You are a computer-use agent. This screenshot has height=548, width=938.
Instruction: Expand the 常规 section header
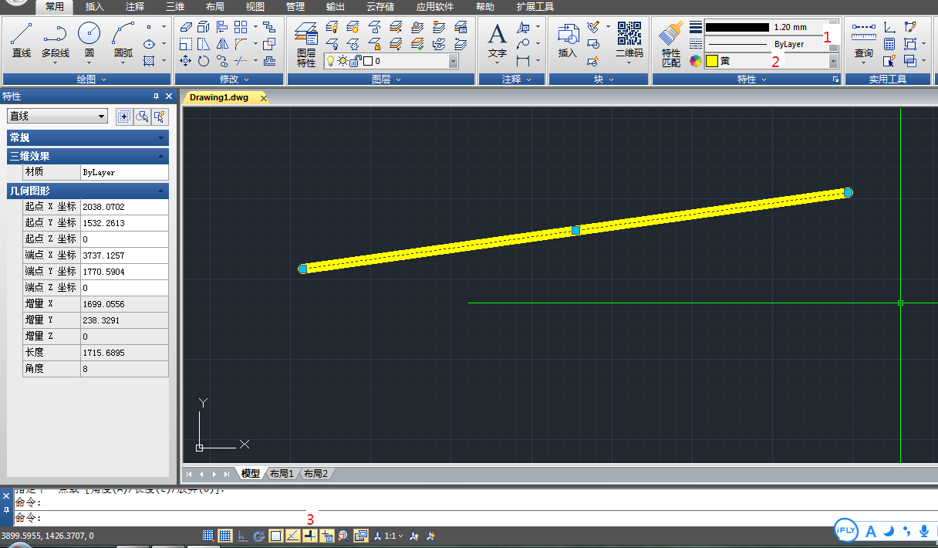(87, 137)
